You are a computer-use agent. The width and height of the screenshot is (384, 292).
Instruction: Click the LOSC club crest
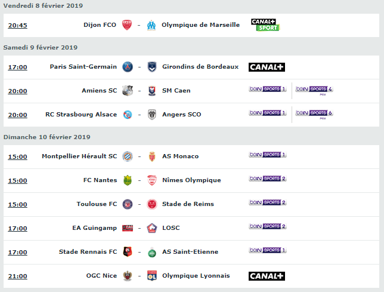pyautogui.click(x=152, y=228)
